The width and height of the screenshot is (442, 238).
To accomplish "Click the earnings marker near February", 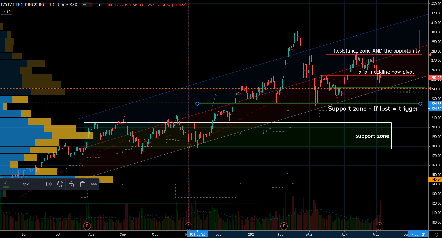I will click(x=284, y=226).
